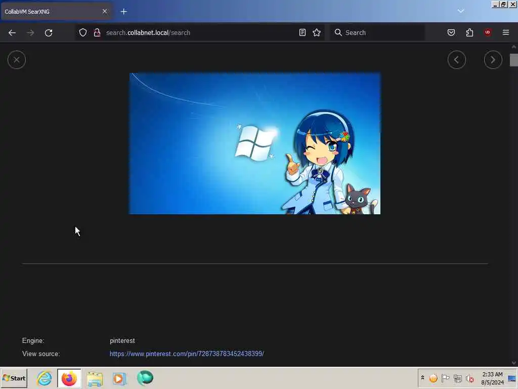
Task: Show previous image result
Action: click(x=457, y=60)
